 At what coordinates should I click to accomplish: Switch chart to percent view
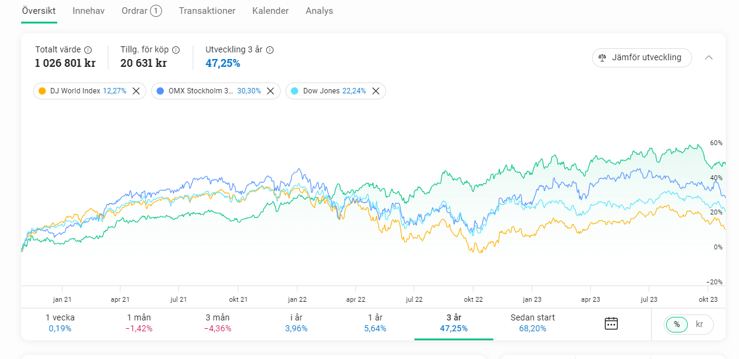point(677,324)
